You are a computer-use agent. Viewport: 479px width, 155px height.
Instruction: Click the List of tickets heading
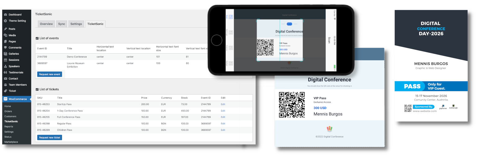click(x=47, y=89)
